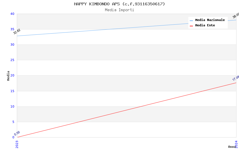Click the 17.69 data label
239x154 pixels.
pos(236,78)
